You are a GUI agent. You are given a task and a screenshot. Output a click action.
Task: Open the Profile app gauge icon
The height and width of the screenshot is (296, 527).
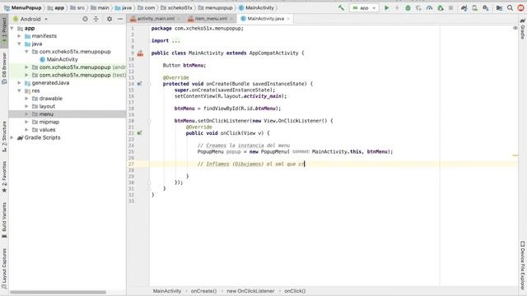429,7
